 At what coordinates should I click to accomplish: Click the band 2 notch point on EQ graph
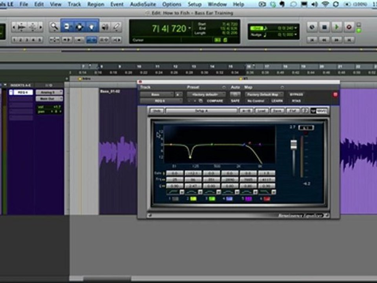click(190, 157)
